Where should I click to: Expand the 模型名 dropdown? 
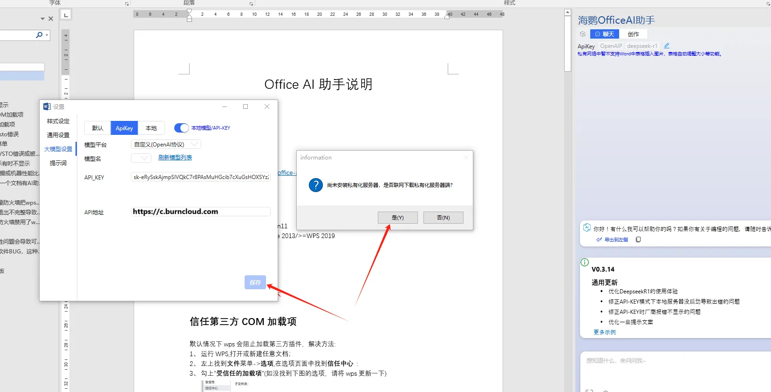[x=141, y=158]
